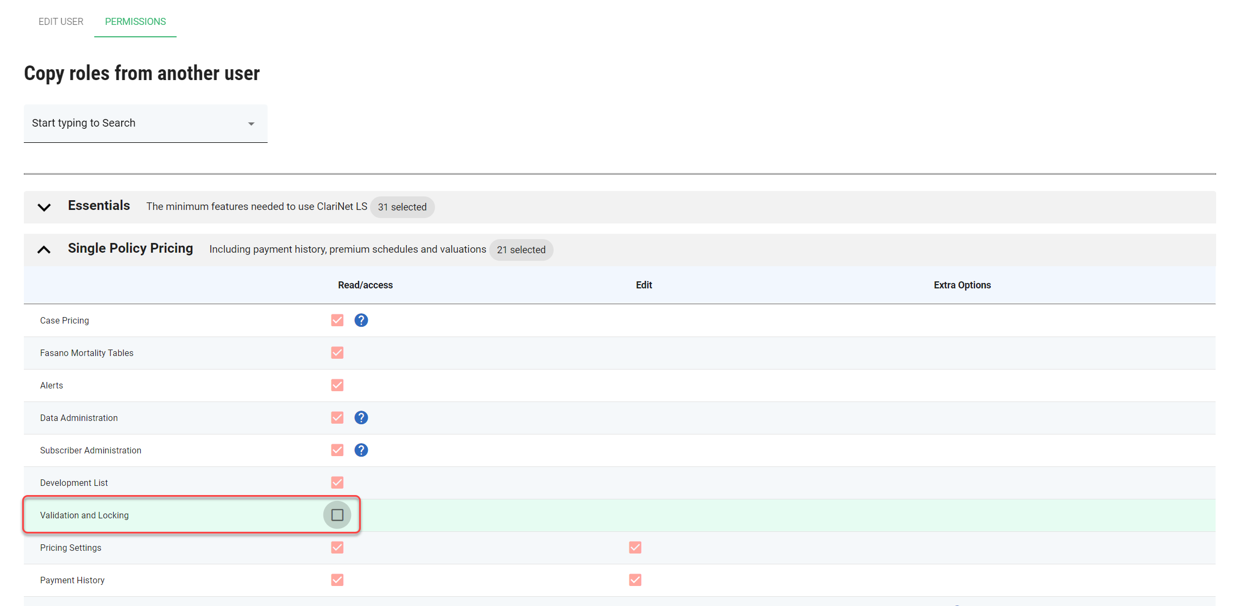Click the 31 selected badge
The height and width of the screenshot is (606, 1234).
click(402, 207)
